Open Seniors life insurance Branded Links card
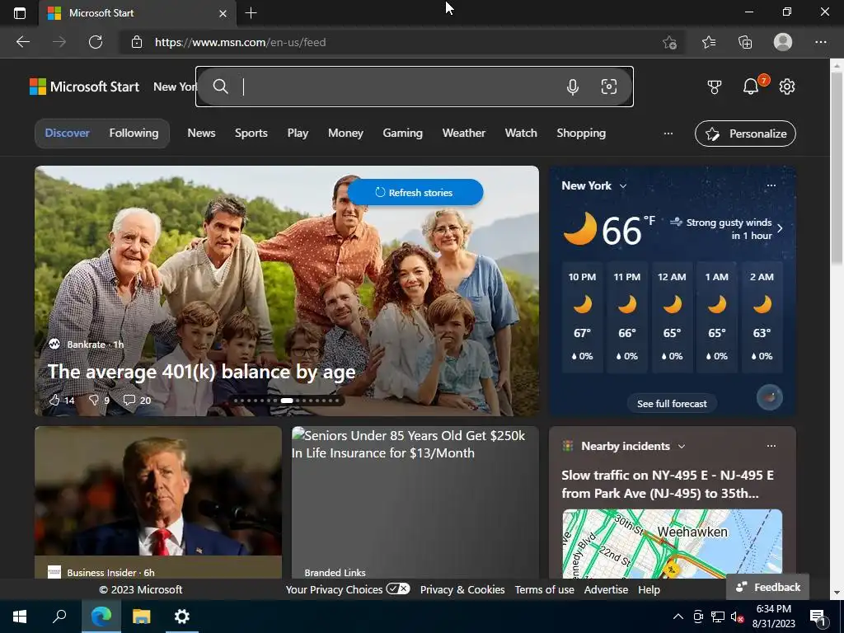The image size is (844, 633). pos(415,503)
